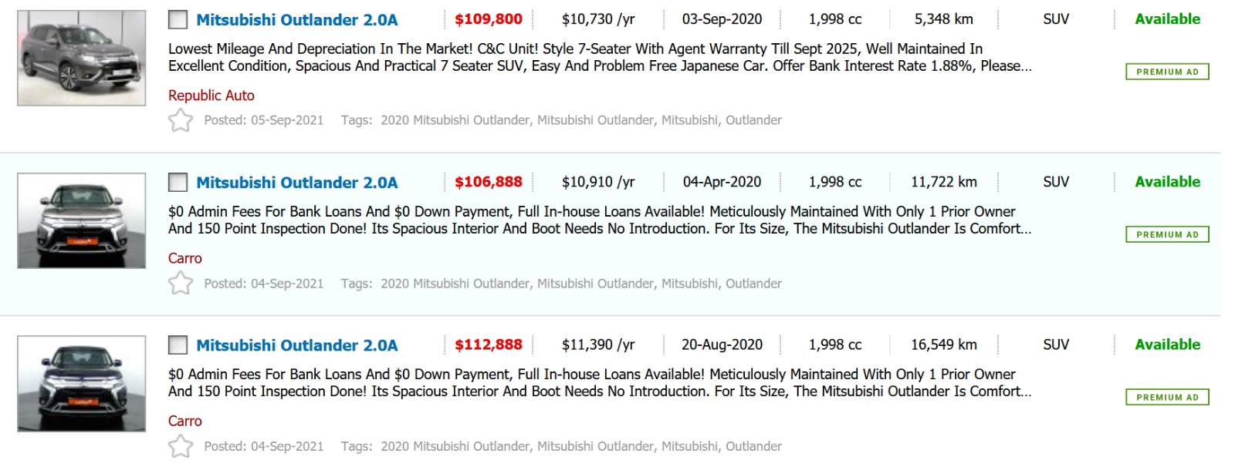Select the checkbox beside the $112,888 Outlander
1235x467 pixels.
click(x=178, y=345)
